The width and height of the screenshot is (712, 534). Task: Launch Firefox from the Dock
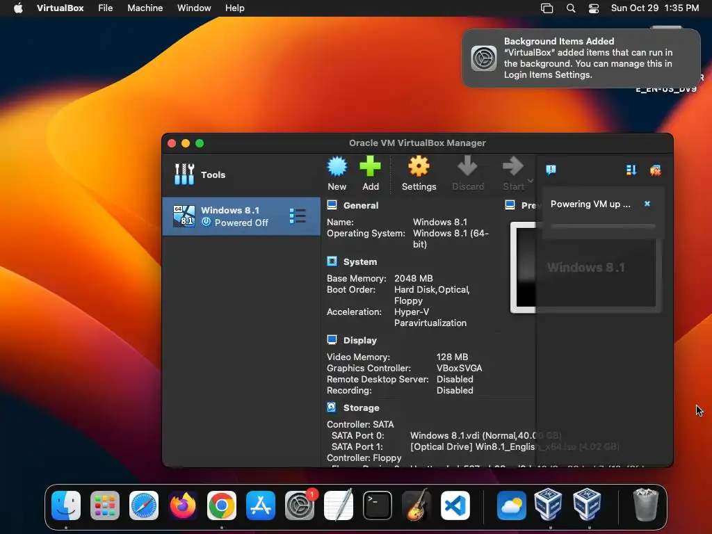(183, 505)
